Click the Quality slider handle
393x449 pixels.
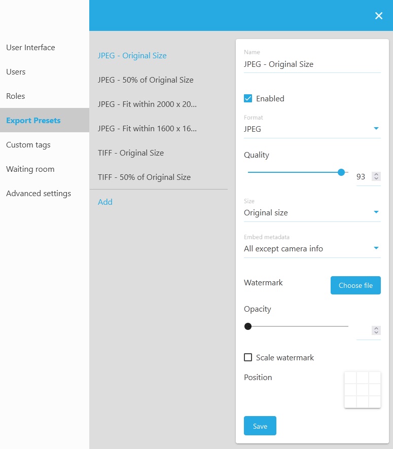click(x=341, y=172)
